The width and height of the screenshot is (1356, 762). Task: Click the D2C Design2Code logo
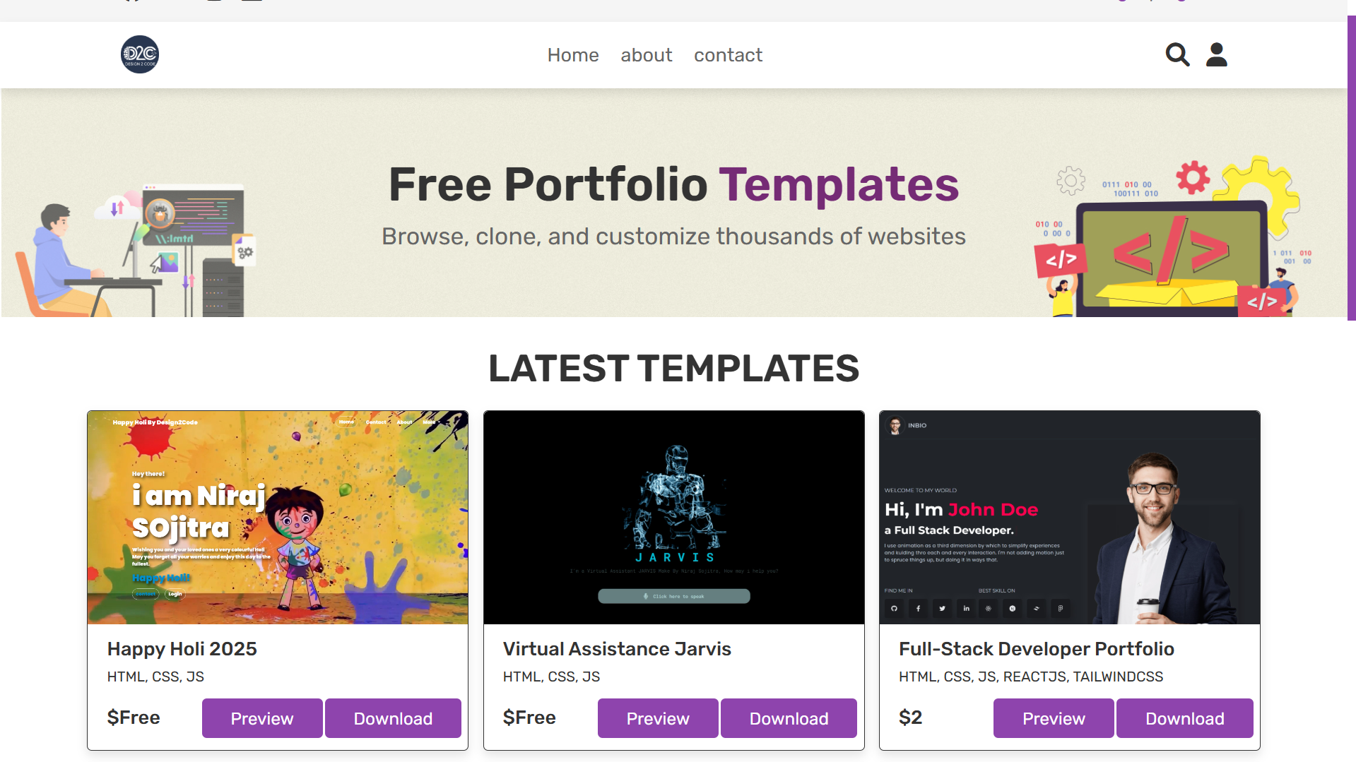(x=140, y=54)
